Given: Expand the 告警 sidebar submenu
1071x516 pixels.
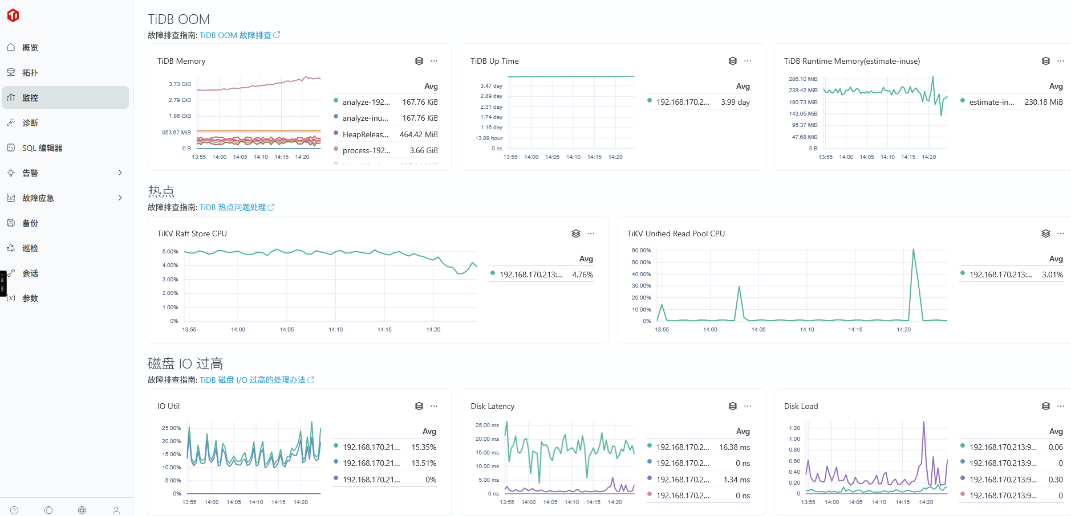Looking at the screenshot, I should point(120,173).
